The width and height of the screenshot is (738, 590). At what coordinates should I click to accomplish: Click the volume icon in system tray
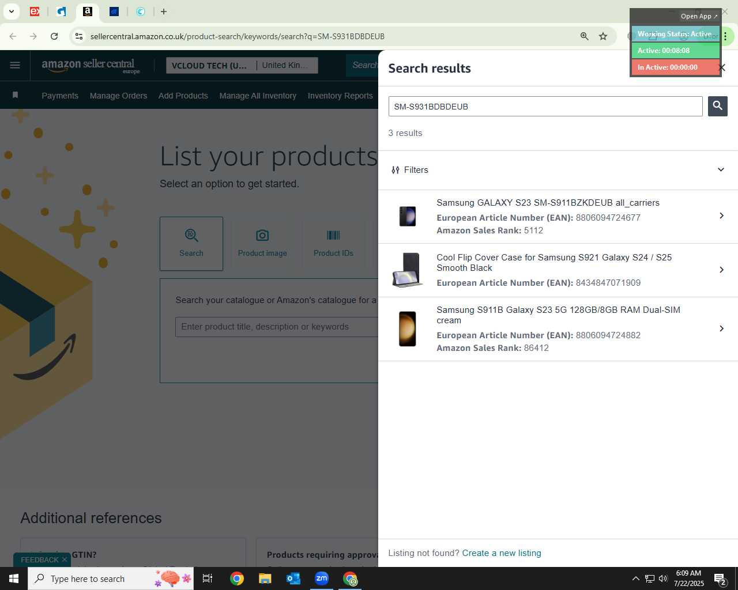coord(663,578)
